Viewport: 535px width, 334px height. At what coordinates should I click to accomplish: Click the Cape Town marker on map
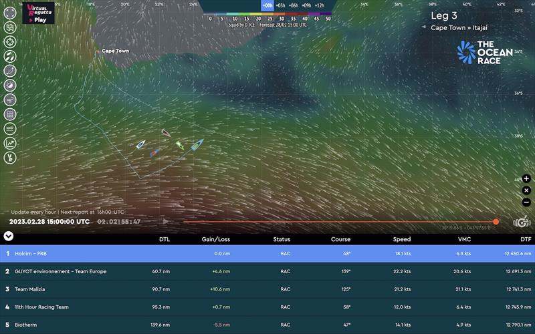[x=98, y=51]
